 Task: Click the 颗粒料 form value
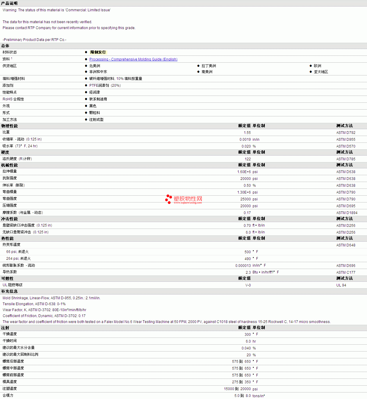[95, 113]
